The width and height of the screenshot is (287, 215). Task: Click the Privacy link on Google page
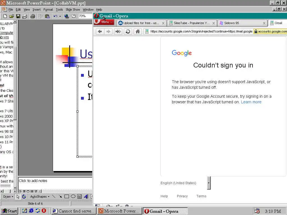coord(182,196)
